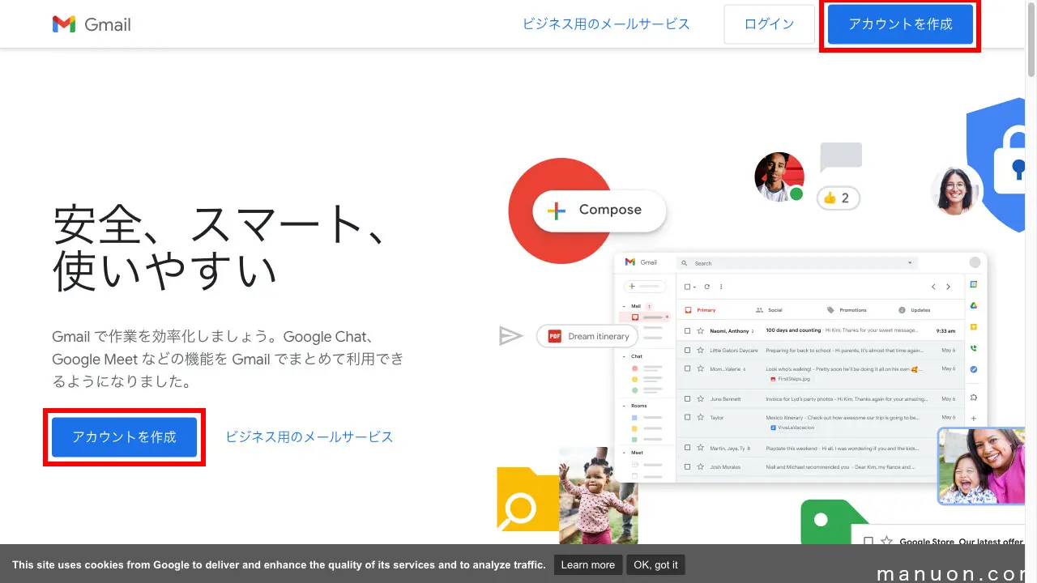Select the Promotions tab in the inbox mockup
This screenshot has width=1037, height=583.
[x=847, y=310]
